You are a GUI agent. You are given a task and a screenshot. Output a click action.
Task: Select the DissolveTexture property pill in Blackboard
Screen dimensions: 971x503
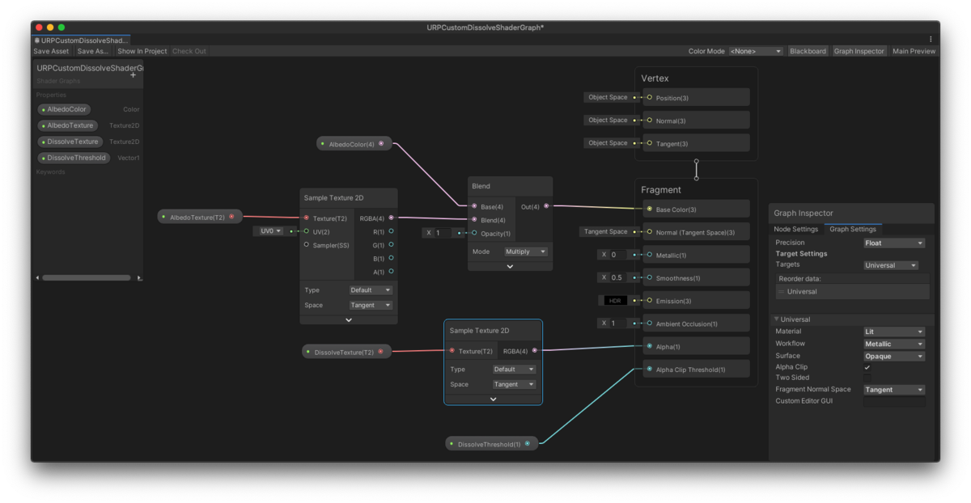(x=70, y=142)
